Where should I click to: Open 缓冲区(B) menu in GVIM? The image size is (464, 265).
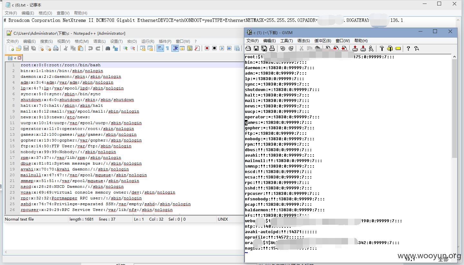coord(323,41)
